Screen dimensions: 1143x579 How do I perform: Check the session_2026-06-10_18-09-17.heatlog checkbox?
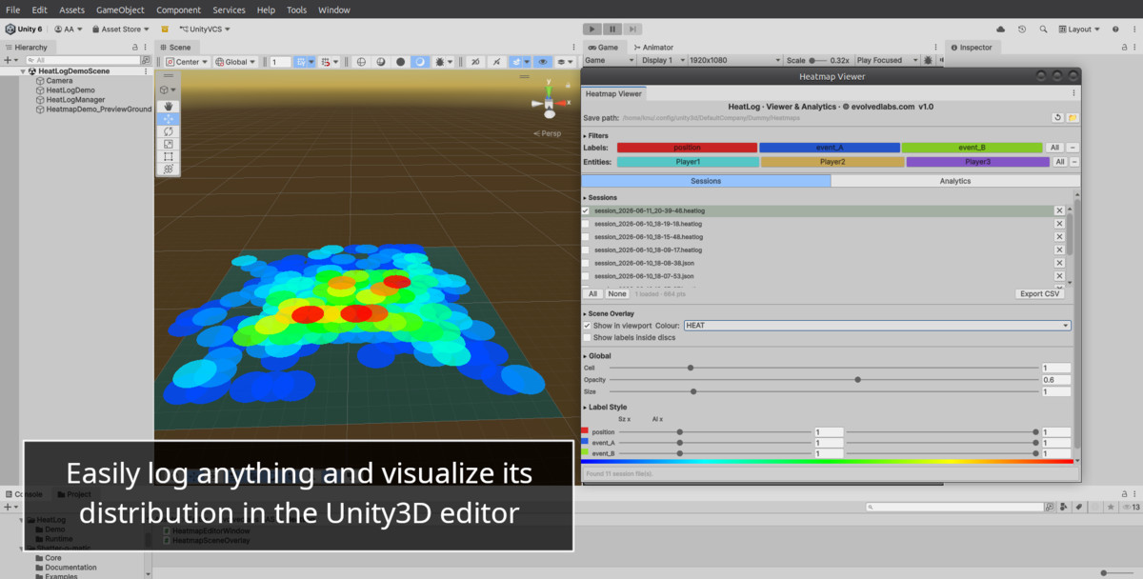[x=586, y=250]
